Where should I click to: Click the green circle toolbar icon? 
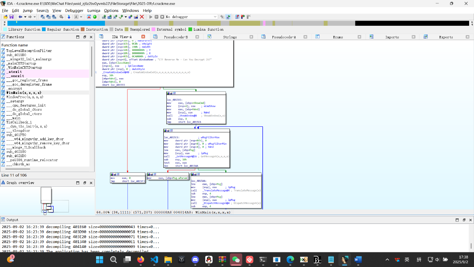pos(95,17)
